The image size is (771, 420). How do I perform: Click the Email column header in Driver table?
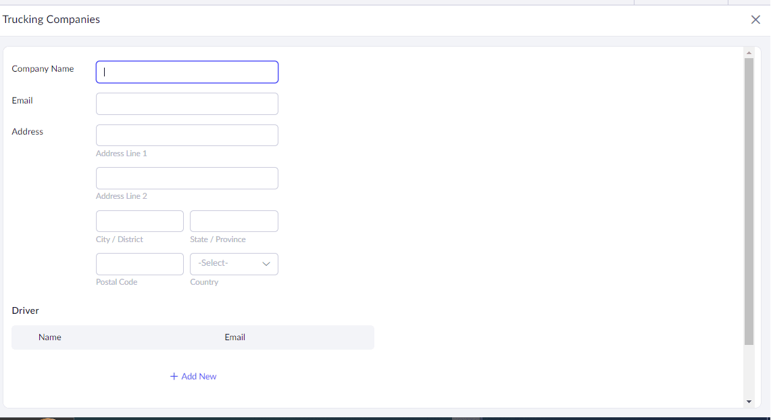tap(235, 337)
